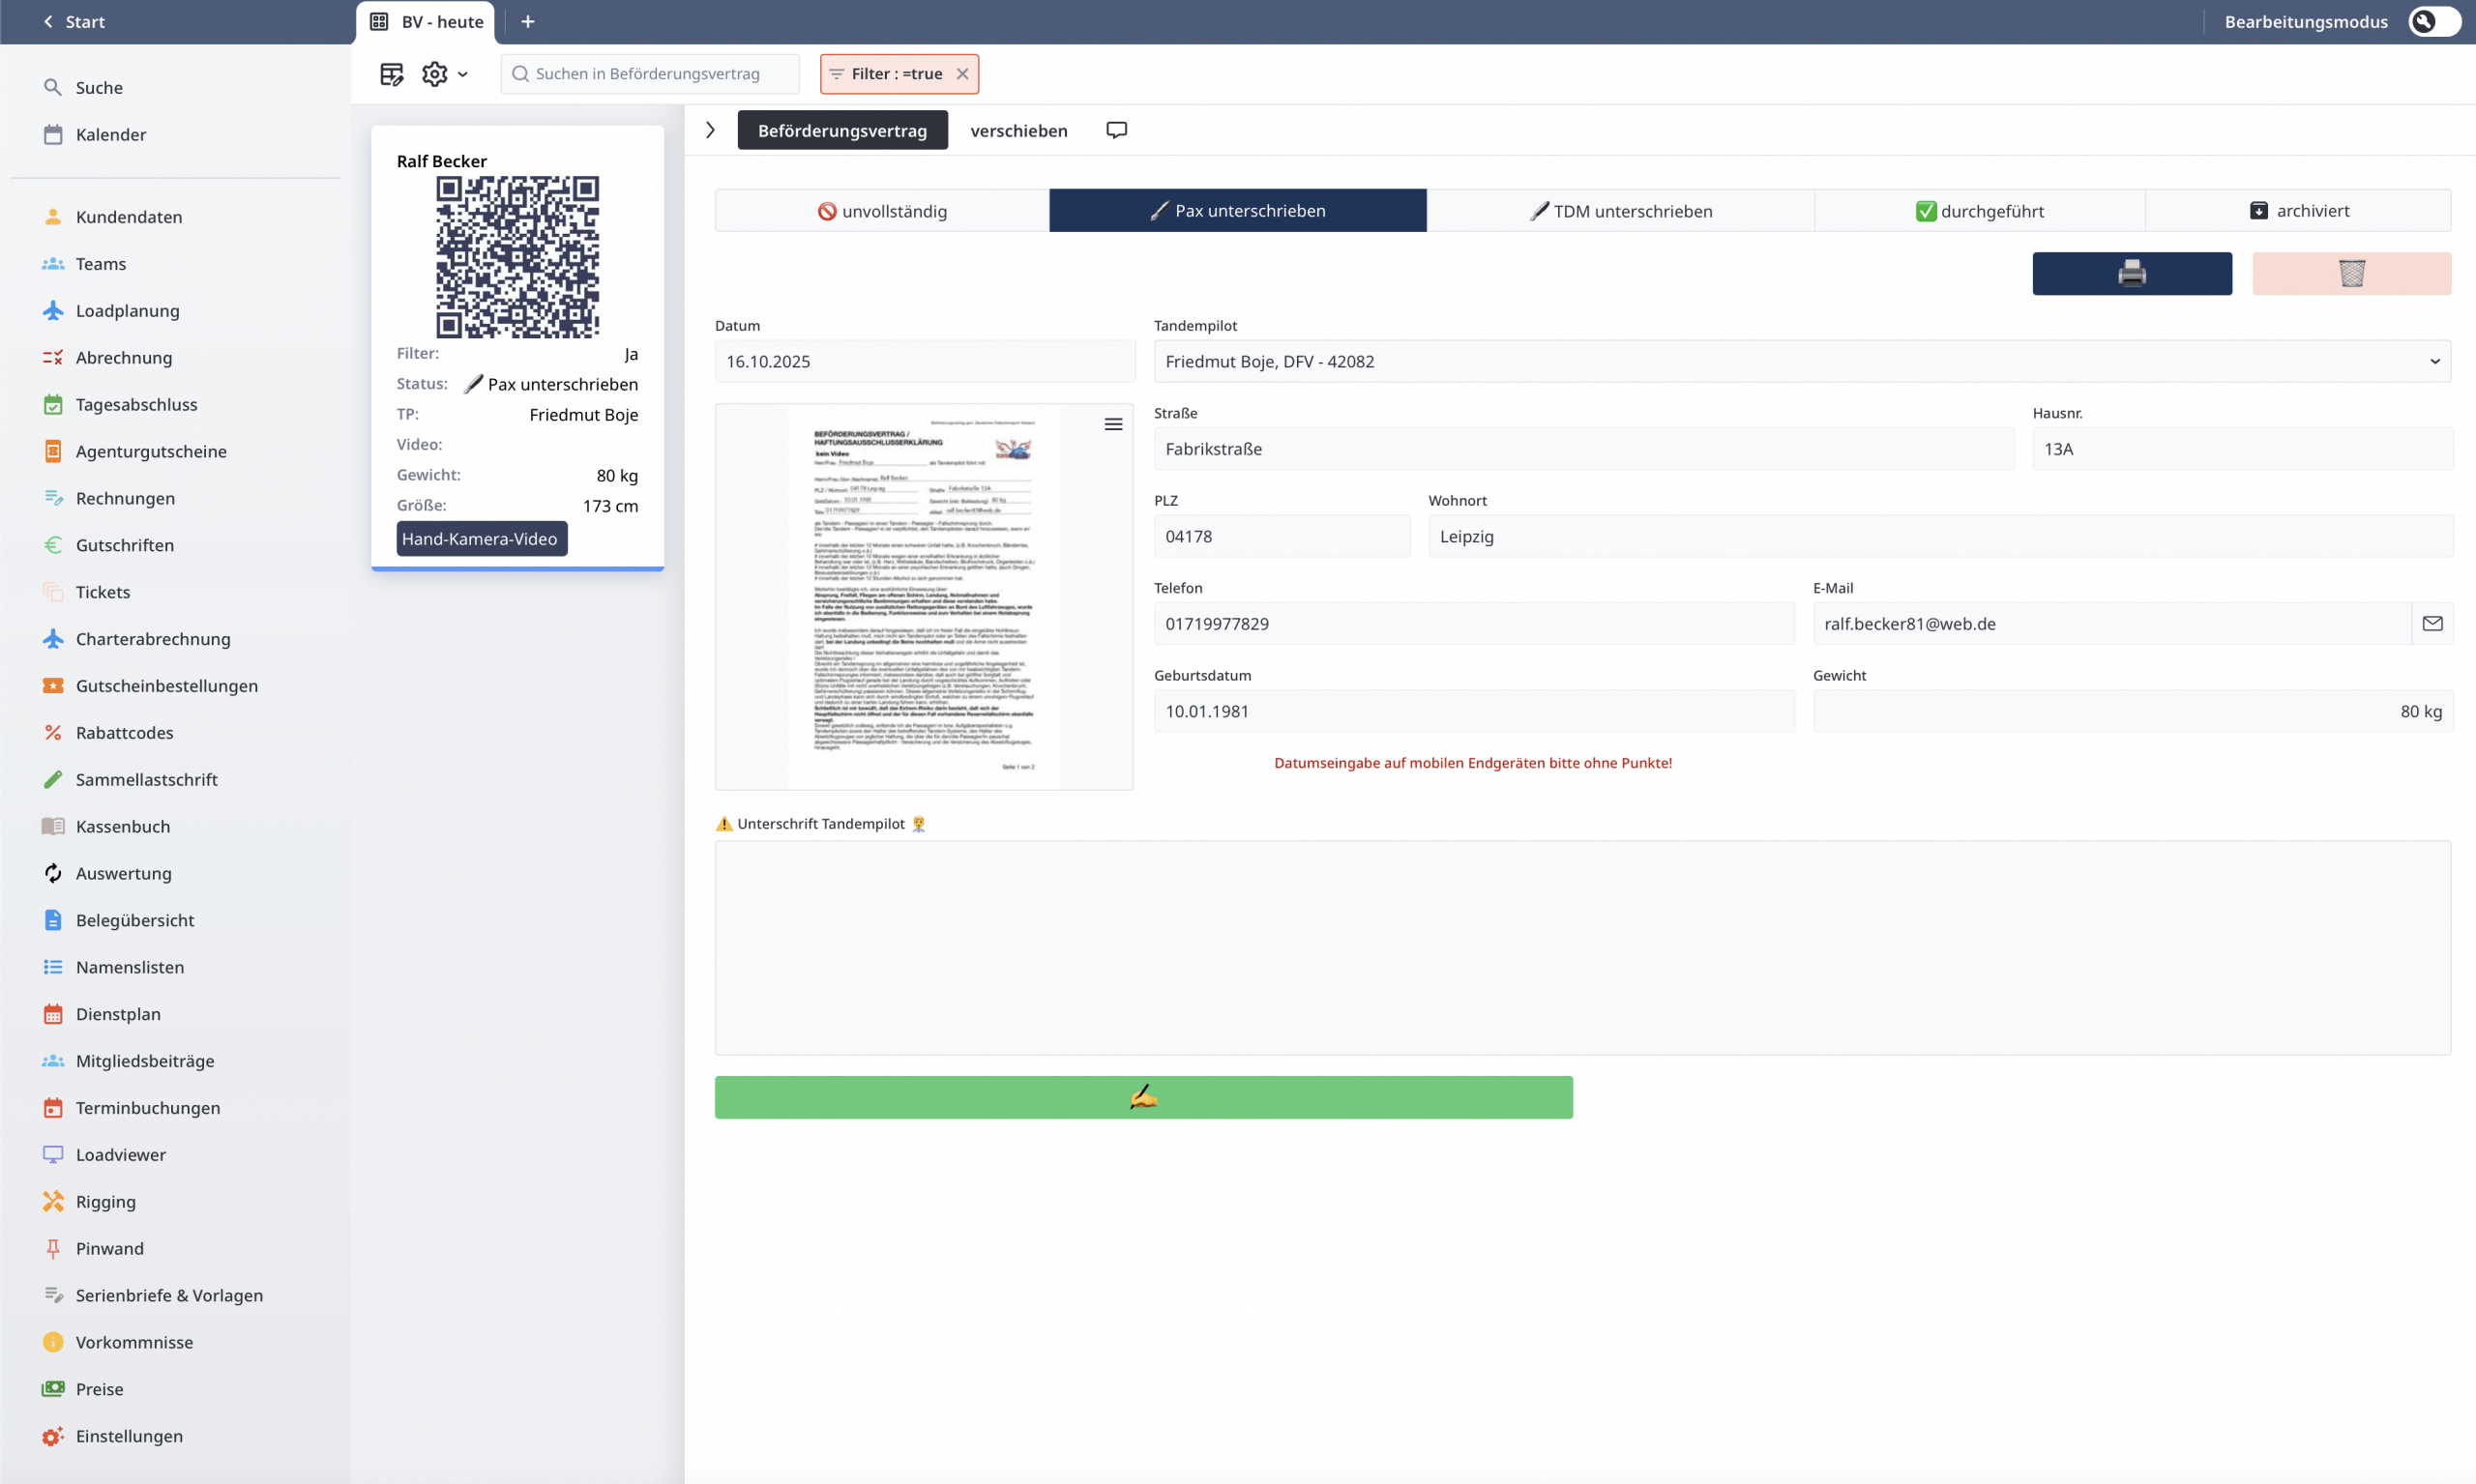
Task: Click the envelope icon beside E-Mail field
Action: (x=2432, y=623)
